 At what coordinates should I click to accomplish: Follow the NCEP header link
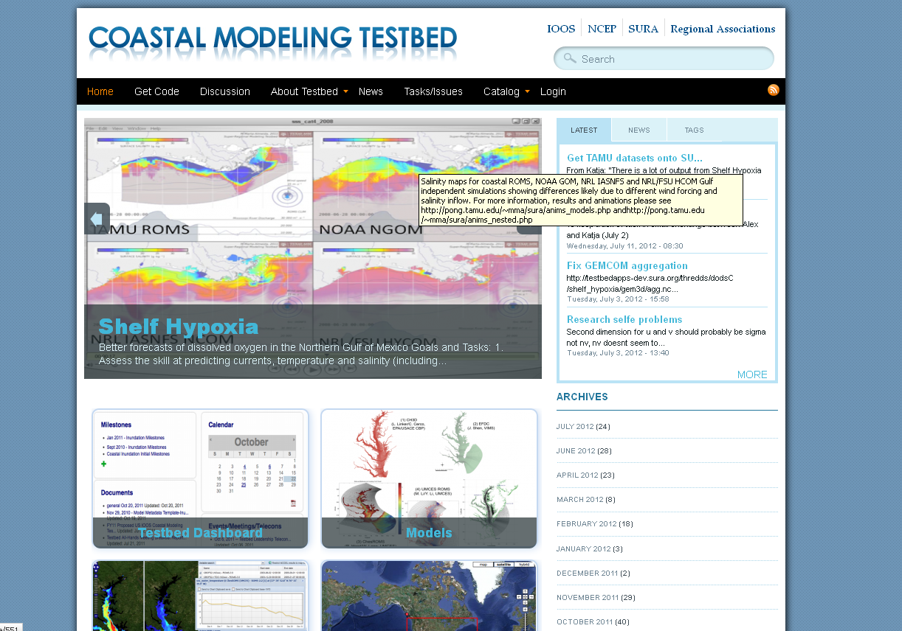point(602,29)
